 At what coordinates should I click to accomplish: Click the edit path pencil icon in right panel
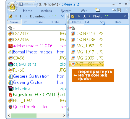(73, 16)
